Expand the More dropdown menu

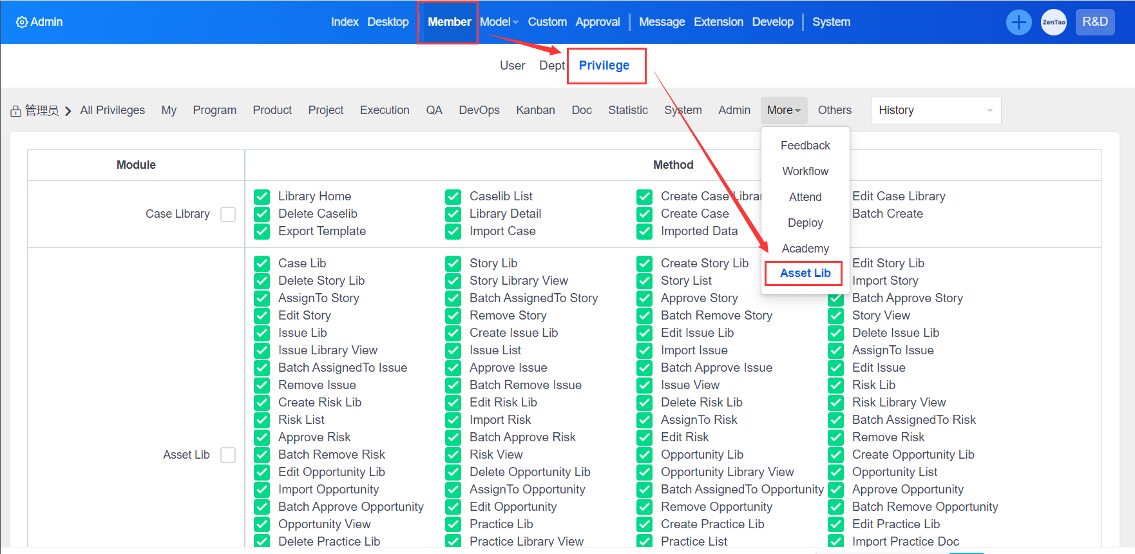point(783,110)
